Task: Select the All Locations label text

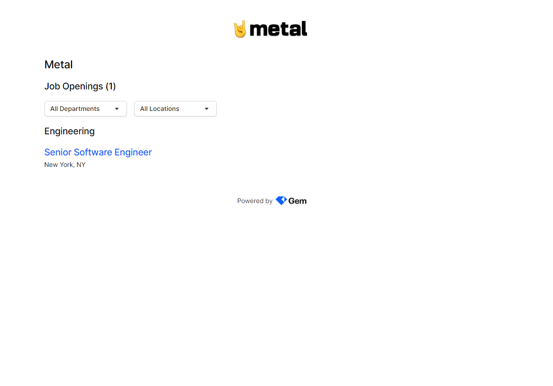Action: [160, 109]
